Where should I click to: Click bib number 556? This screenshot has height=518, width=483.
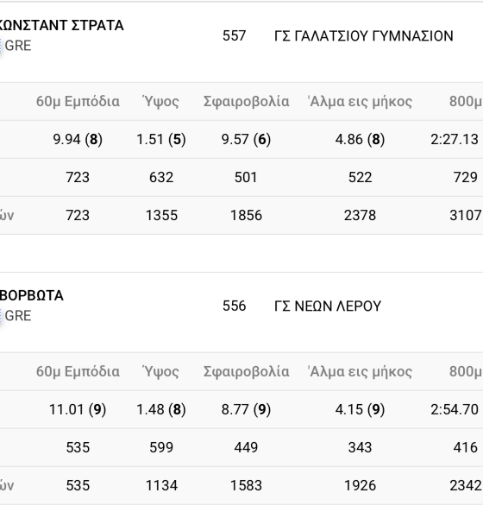[x=234, y=306]
